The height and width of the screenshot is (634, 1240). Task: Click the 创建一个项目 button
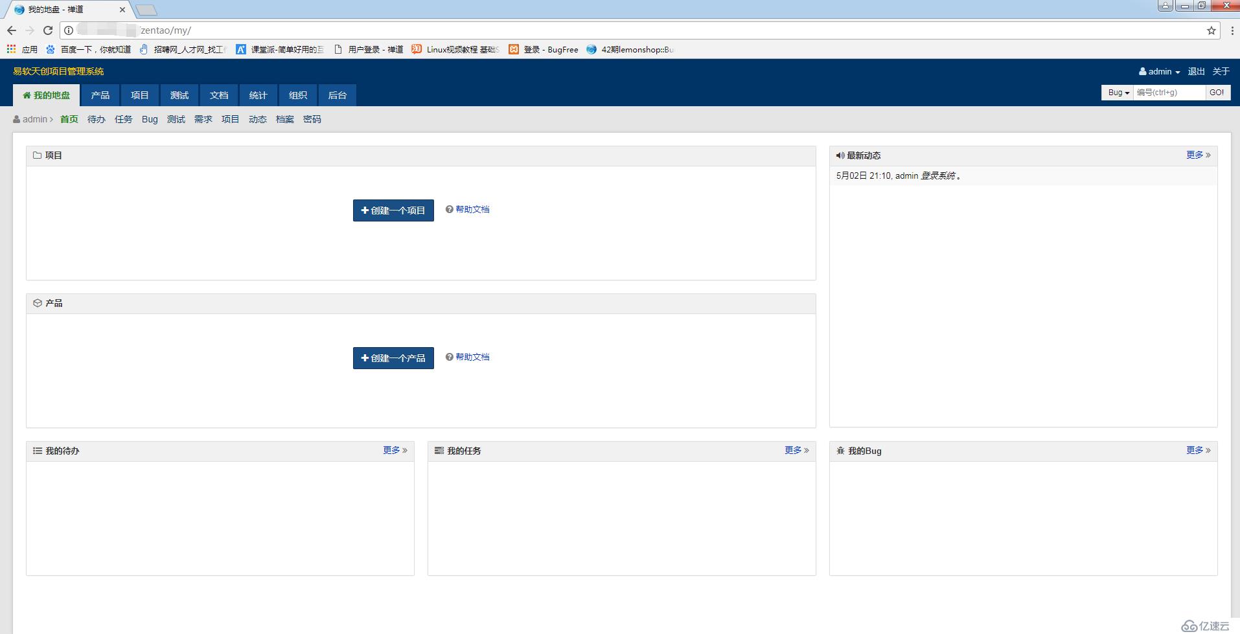pos(393,210)
